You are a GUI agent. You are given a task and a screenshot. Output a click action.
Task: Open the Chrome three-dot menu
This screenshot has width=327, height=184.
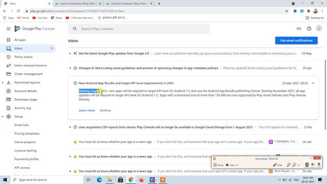pos(322,11)
